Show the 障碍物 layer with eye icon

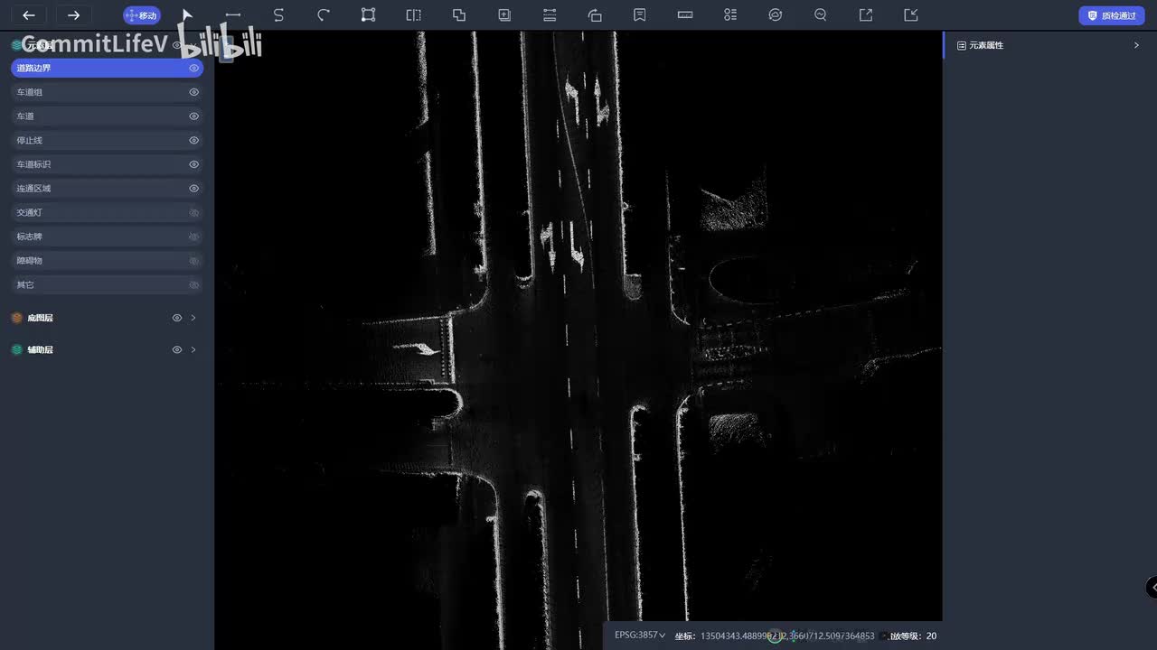193,260
